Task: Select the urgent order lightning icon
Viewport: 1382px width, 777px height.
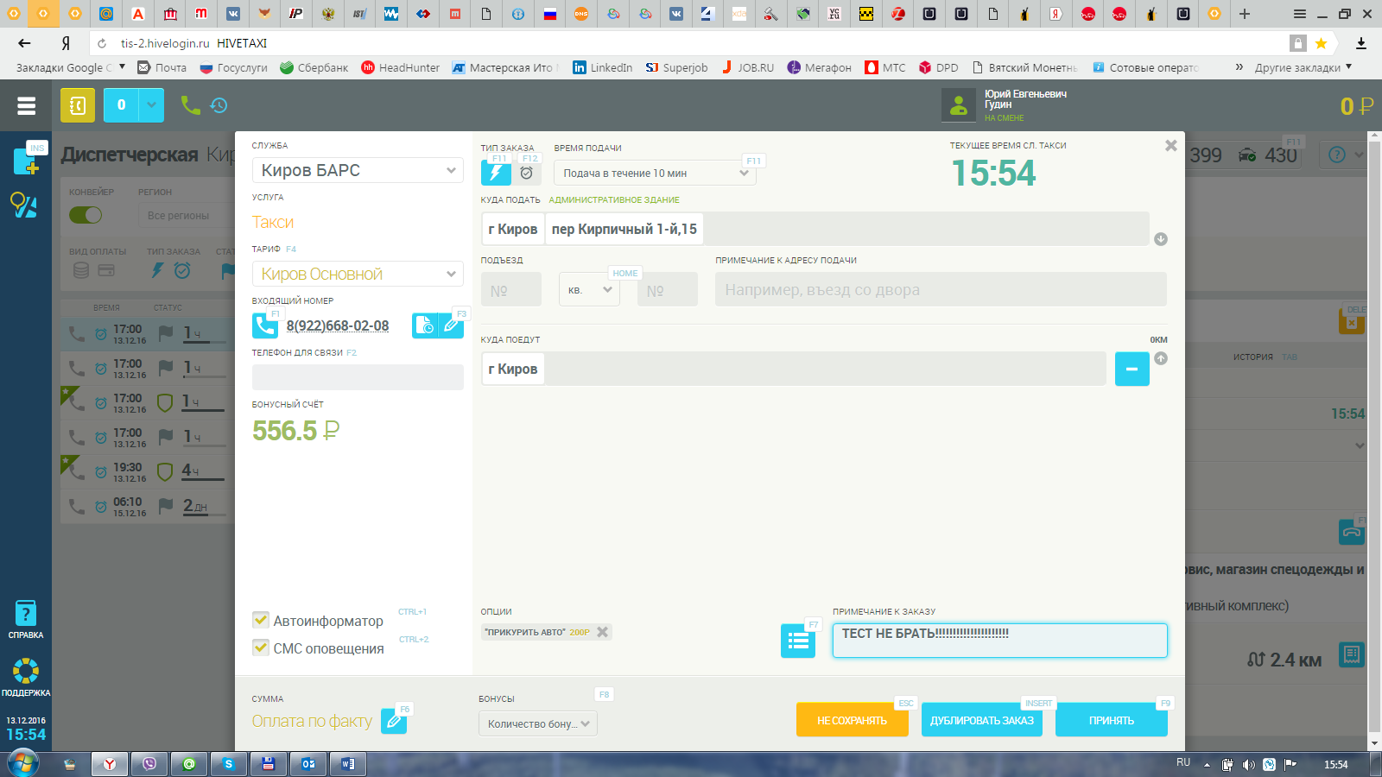Action: tap(495, 173)
